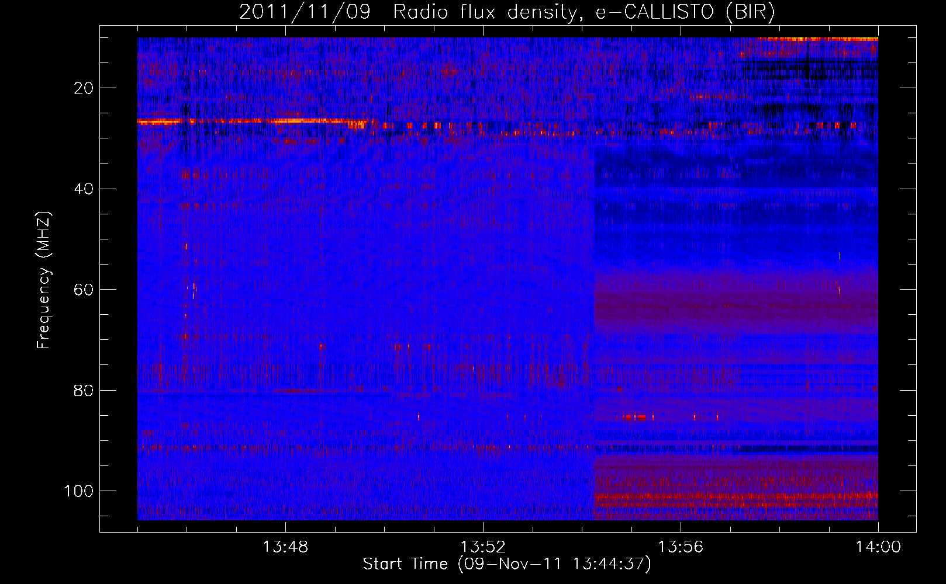Click the 14:00 time tick label
946x584 pixels.
click(878, 547)
